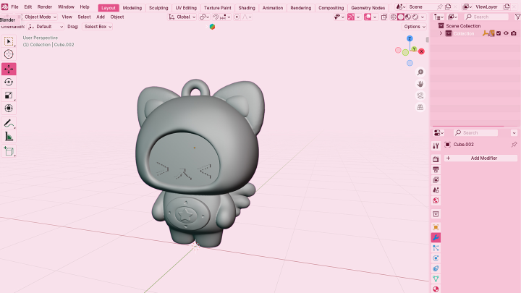This screenshot has height=293, width=521.
Task: Open the Options dropdown
Action: [415, 27]
